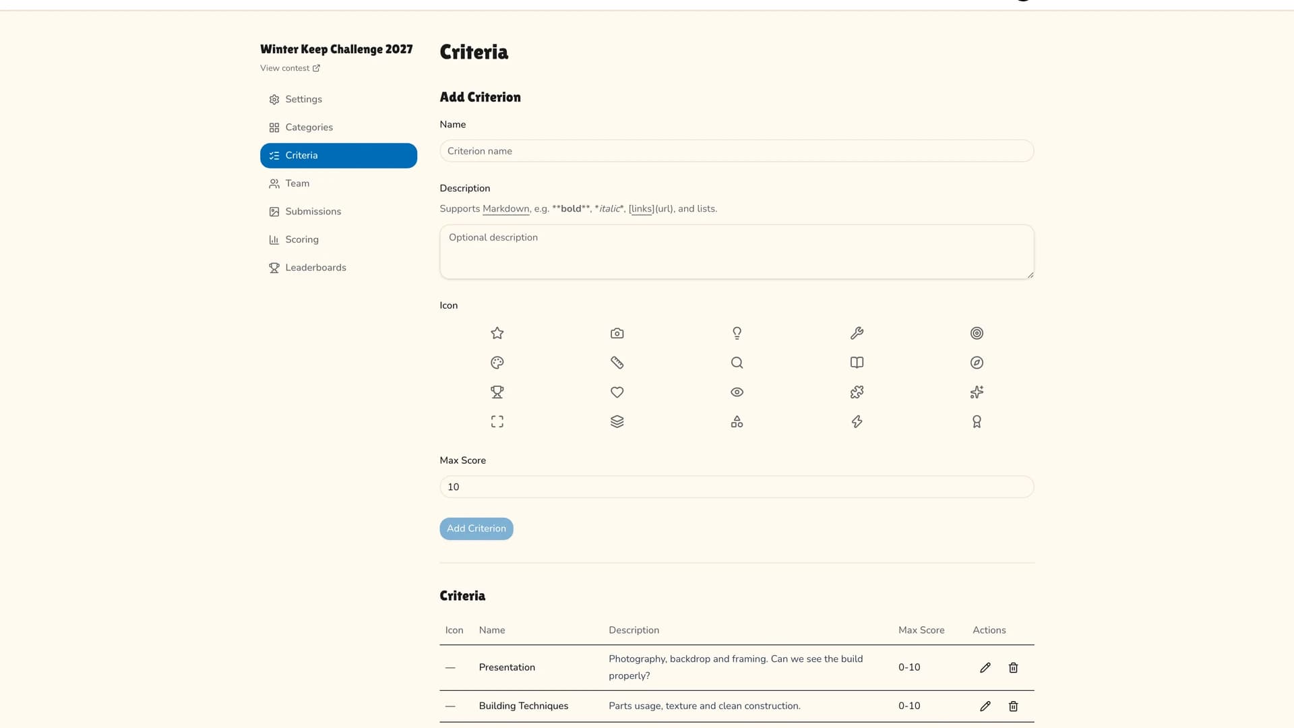The width and height of the screenshot is (1294, 728).
Task: Pick the sparkles icon
Action: click(977, 392)
